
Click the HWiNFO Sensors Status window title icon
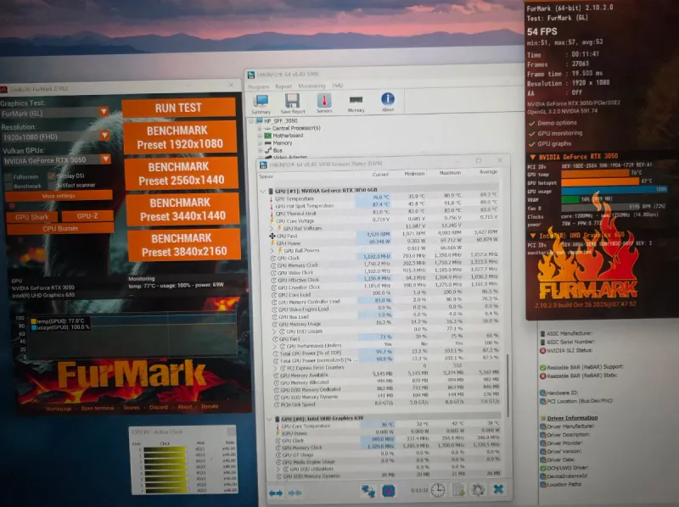click(x=263, y=164)
